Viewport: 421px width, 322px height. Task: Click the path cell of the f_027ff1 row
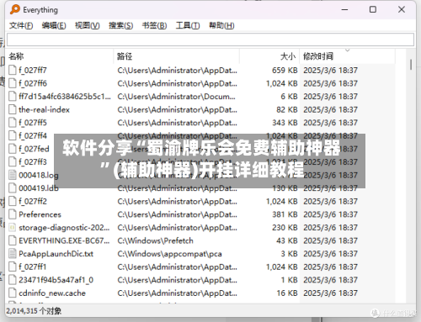[x=177, y=267]
